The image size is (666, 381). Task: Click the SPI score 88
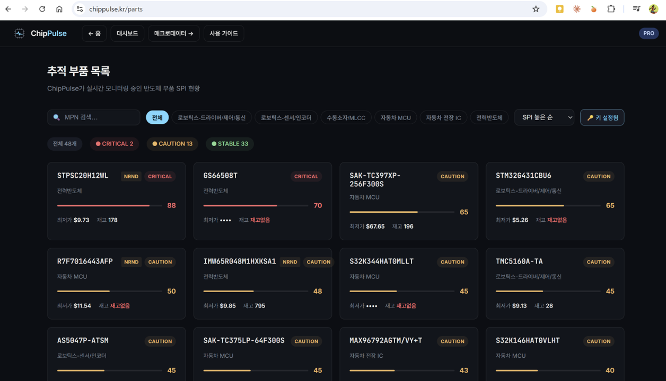(x=171, y=205)
